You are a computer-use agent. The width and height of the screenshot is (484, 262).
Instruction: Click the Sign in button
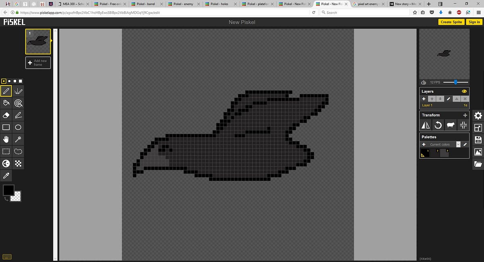click(x=474, y=22)
